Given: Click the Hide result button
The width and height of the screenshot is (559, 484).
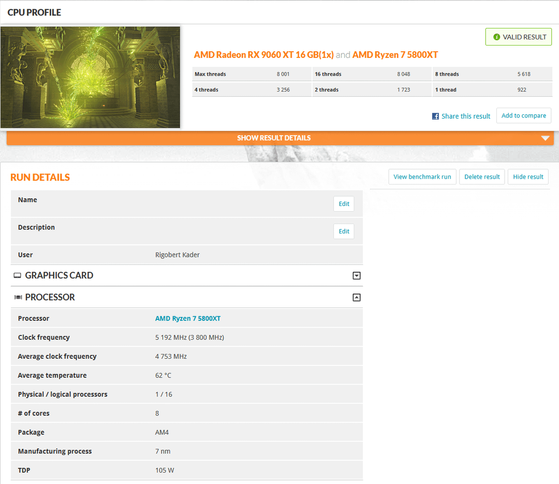Looking at the screenshot, I should 527,177.
